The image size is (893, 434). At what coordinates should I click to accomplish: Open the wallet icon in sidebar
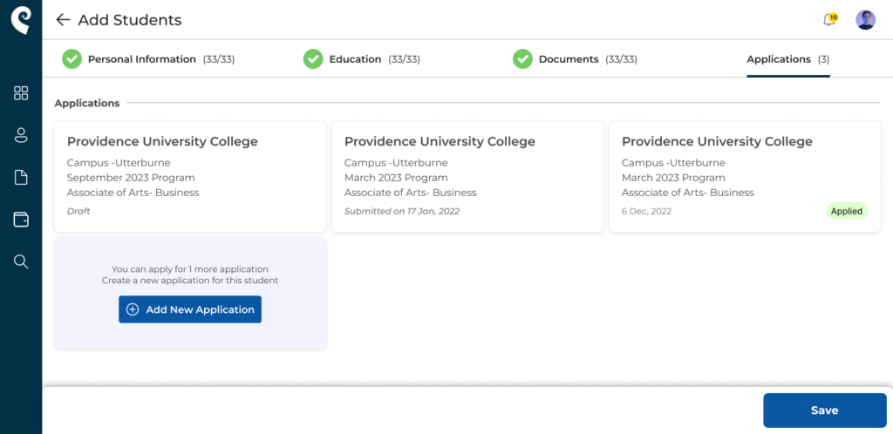[x=21, y=220]
